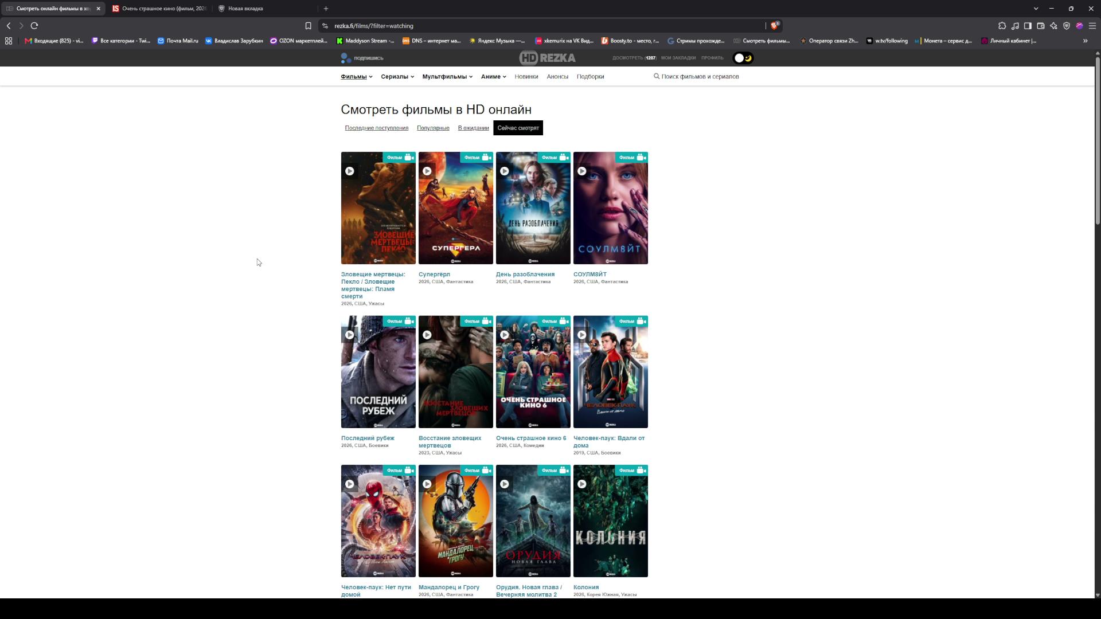Image resolution: width=1101 pixels, height=619 pixels.
Task: Play the День разоблачения poster play icon
Action: click(505, 171)
